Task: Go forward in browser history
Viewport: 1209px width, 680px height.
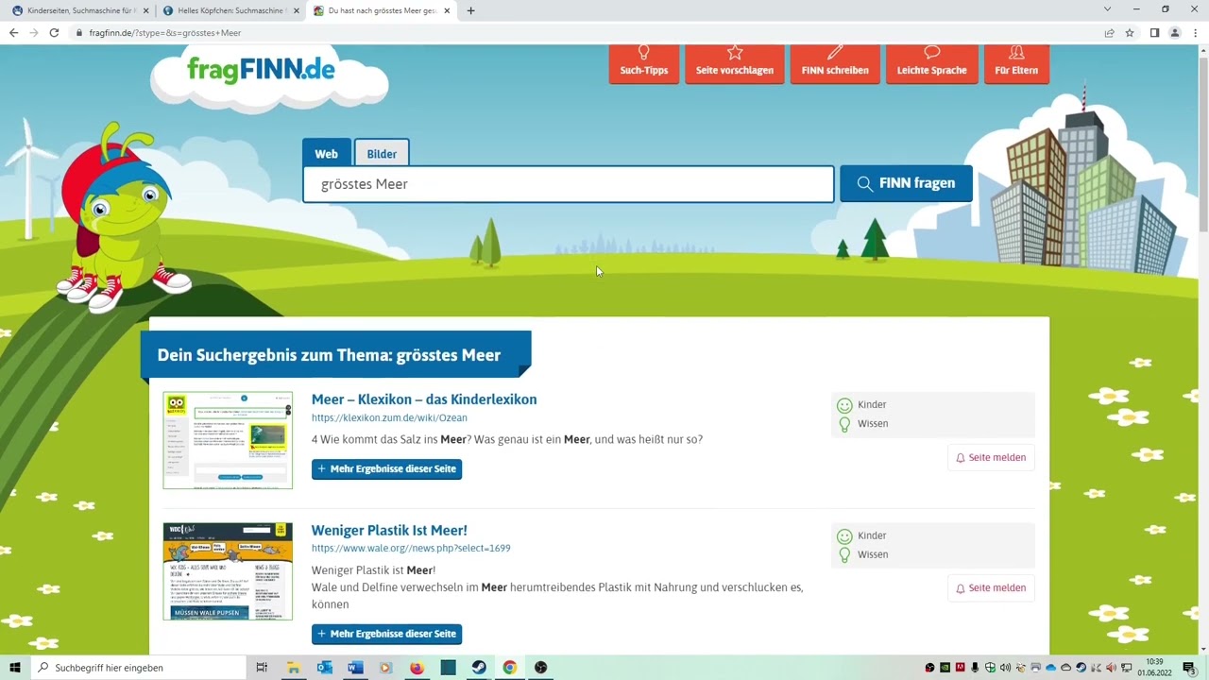Action: [34, 32]
